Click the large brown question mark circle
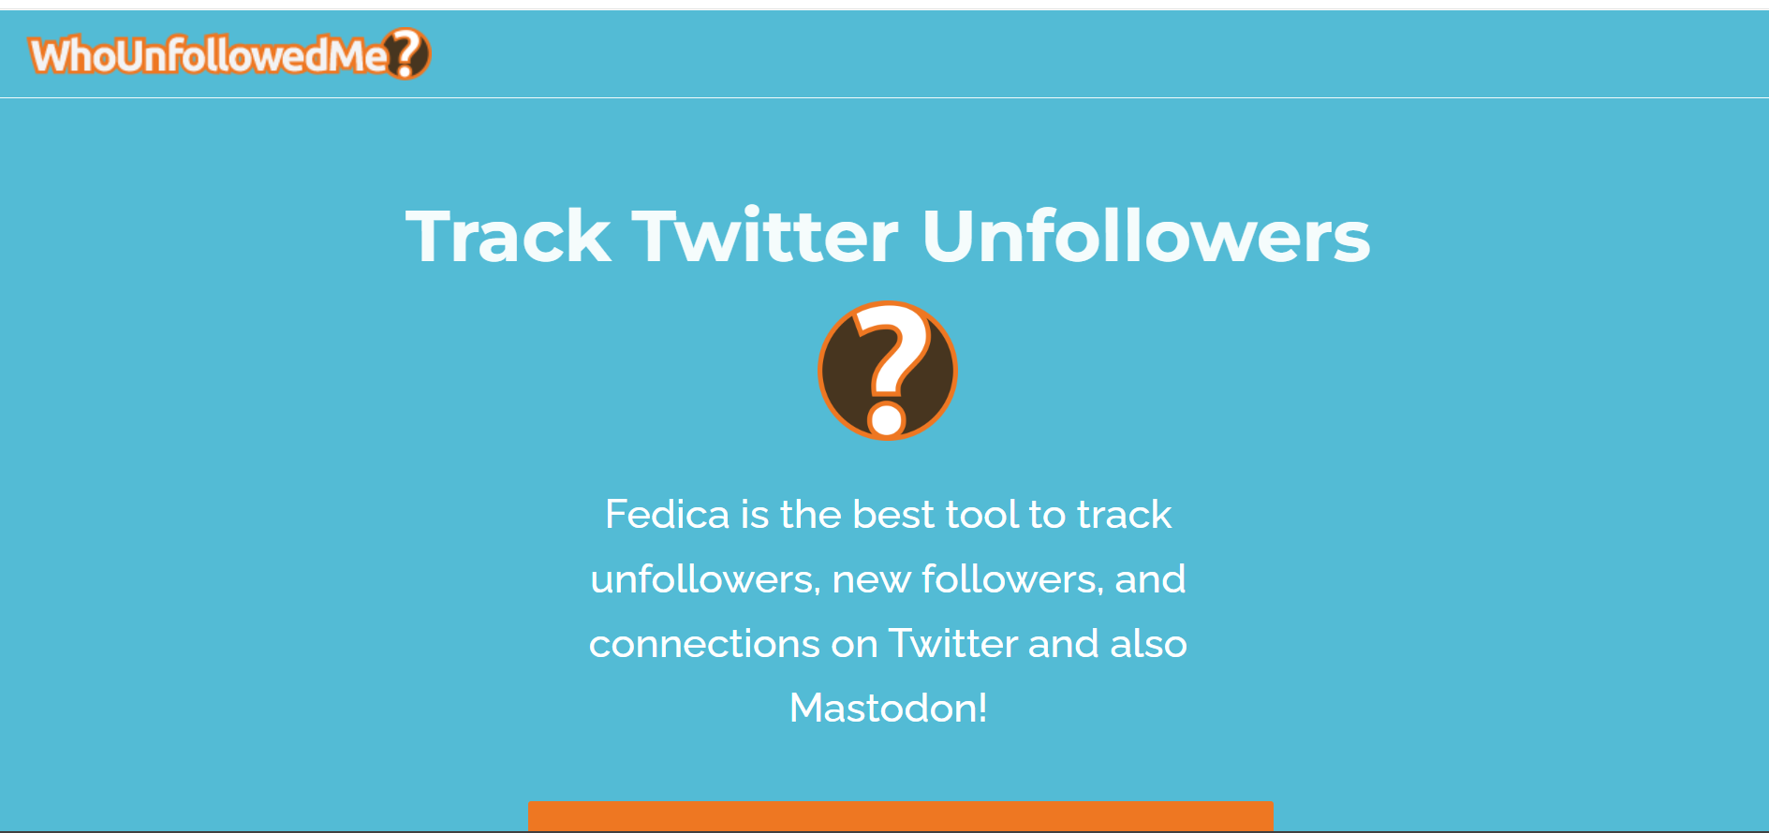The height and width of the screenshot is (833, 1769). click(x=887, y=371)
